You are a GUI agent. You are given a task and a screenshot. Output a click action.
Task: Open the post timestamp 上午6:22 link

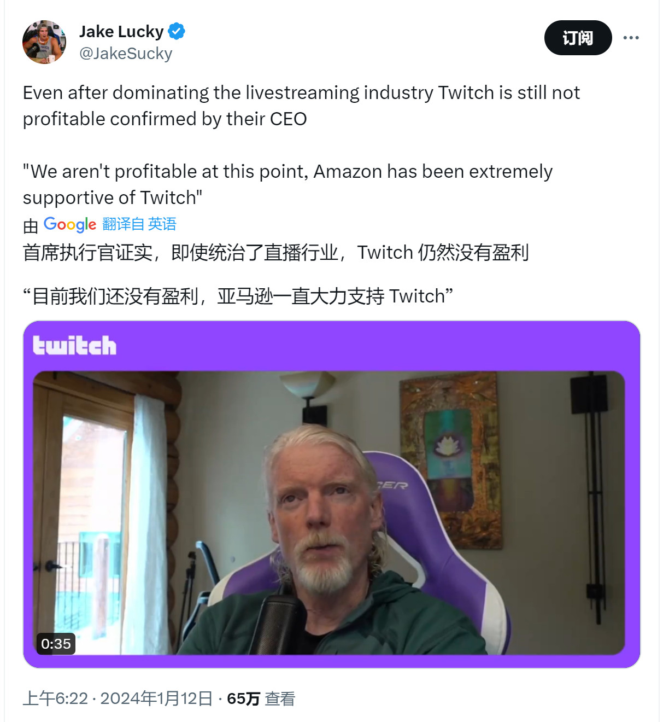pyautogui.click(x=55, y=698)
